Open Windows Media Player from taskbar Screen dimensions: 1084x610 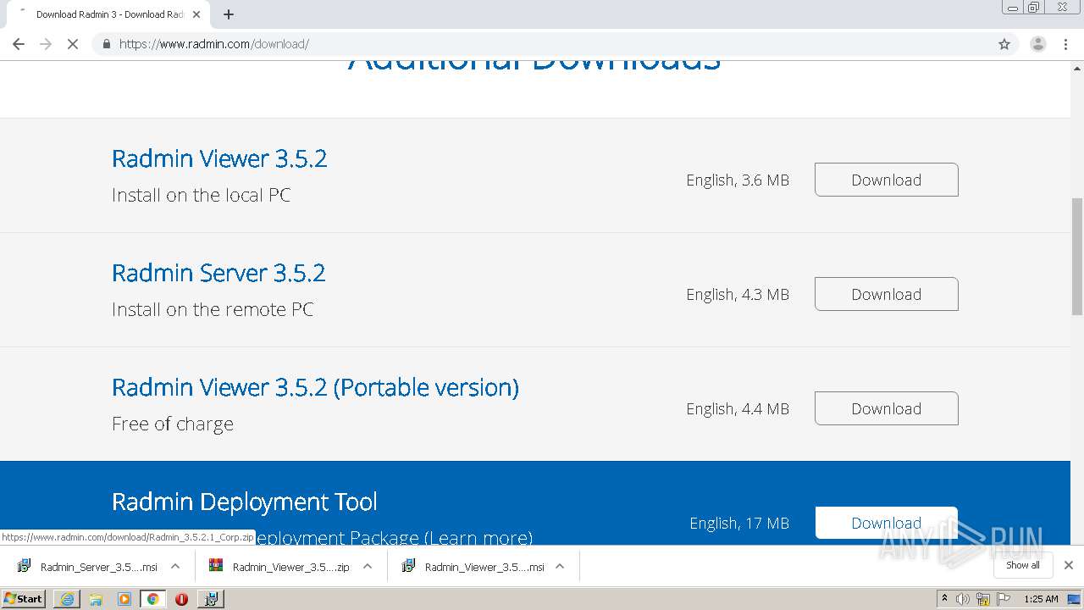click(x=124, y=599)
